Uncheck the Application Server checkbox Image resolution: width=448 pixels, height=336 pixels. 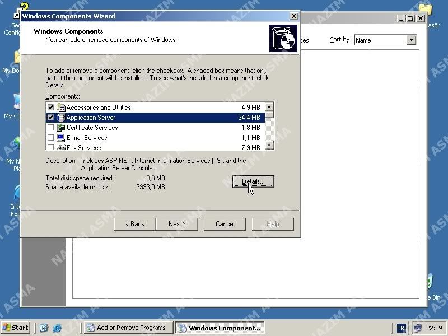(50, 118)
